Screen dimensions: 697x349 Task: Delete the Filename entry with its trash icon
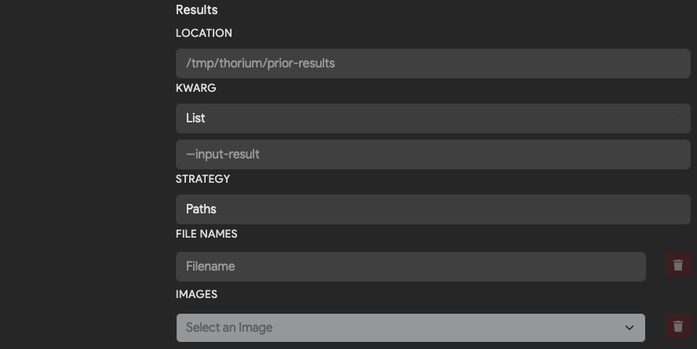coord(678,265)
